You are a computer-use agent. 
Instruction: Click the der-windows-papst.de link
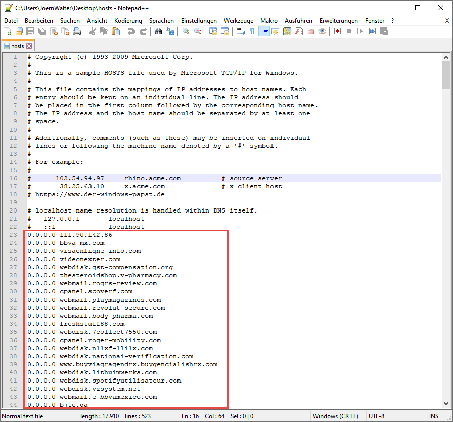point(100,194)
